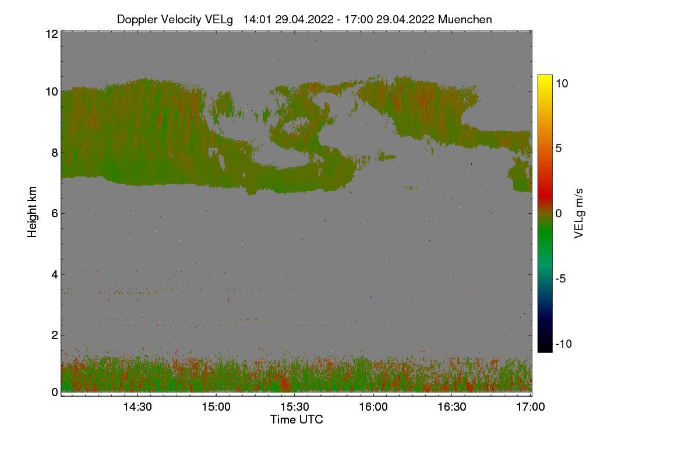Click the height axis tick label 8
Screen dimensions: 699x466
click(54, 153)
